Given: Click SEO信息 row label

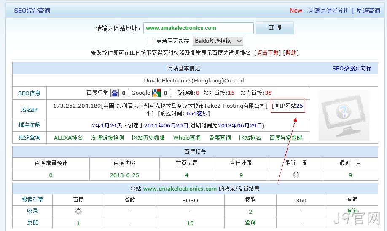Looking at the screenshot, I should (x=29, y=93).
